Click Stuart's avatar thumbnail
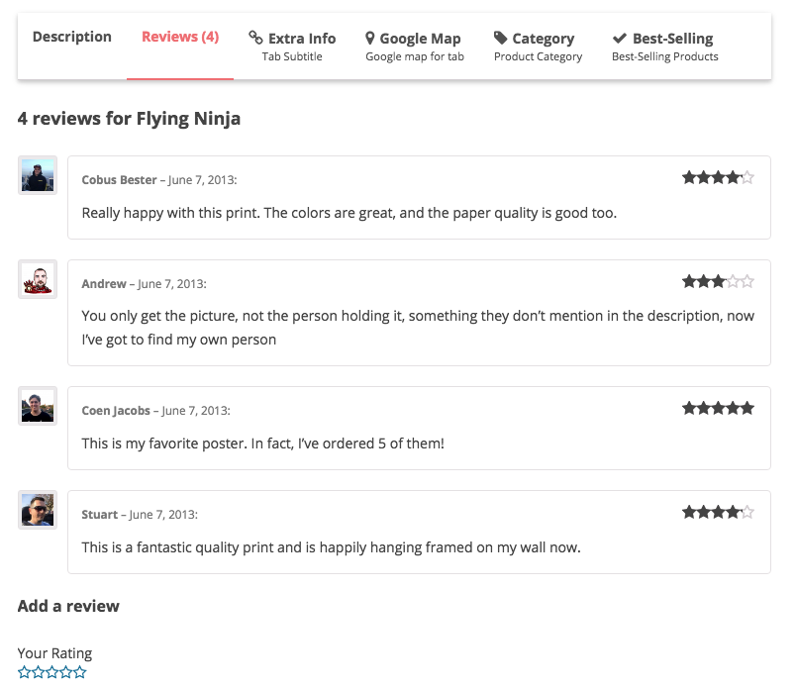Screen dimensions: 796x689 [38, 510]
